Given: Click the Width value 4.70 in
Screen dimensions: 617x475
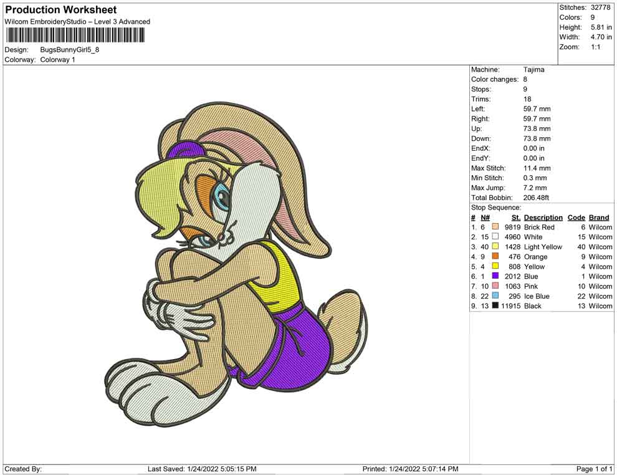Looking at the screenshot, I should pos(601,37).
